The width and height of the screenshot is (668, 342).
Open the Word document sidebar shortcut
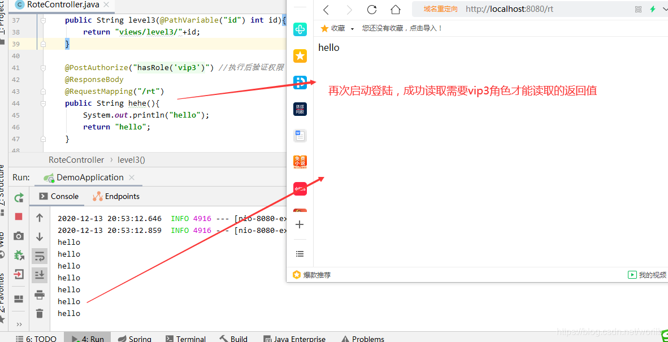point(300,136)
